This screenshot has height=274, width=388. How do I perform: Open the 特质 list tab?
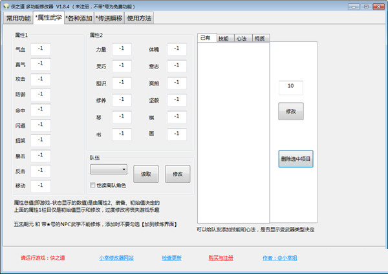(x=261, y=38)
